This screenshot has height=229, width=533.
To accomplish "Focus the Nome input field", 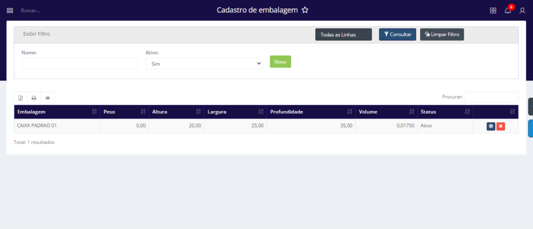I will click(x=80, y=63).
